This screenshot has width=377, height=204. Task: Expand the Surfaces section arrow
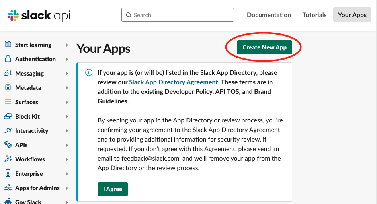pyautogui.click(x=67, y=102)
